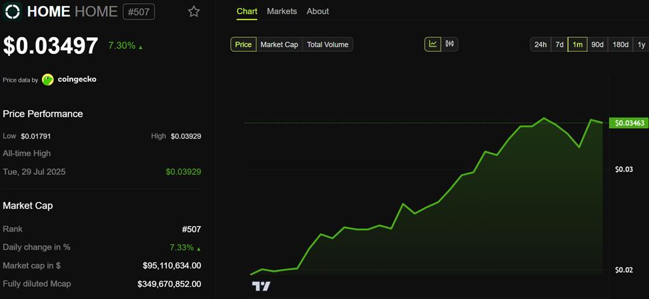Viewport: 649px width, 299px height.
Task: Click the Fully diluted Mcap label
Action: 37,284
